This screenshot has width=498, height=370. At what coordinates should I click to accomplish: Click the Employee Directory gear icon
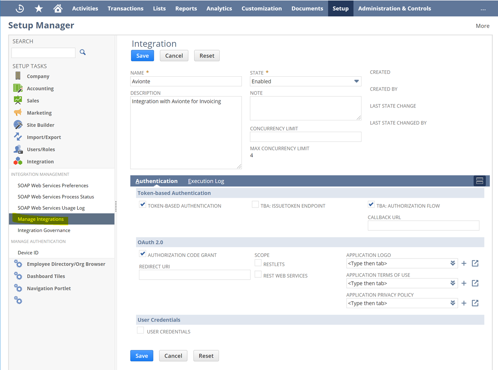point(18,264)
